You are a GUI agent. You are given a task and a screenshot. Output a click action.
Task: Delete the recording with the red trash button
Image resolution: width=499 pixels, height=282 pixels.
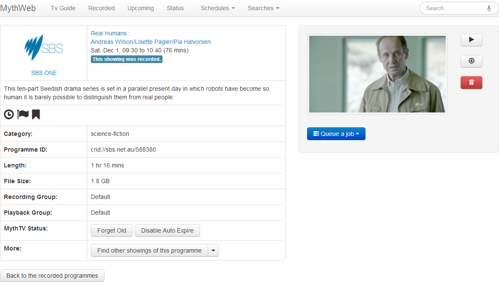coord(471,83)
